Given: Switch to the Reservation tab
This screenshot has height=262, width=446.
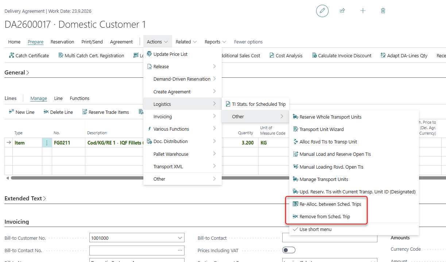Looking at the screenshot, I should 62,42.
